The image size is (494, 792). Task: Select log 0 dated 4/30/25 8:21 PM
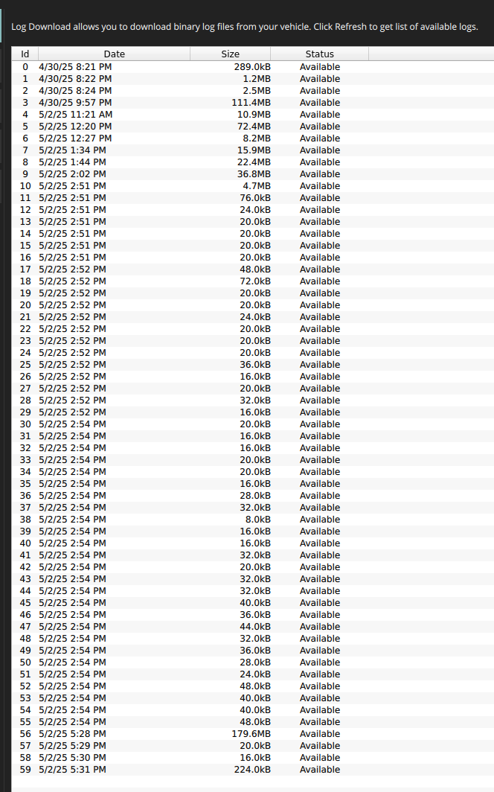click(x=253, y=67)
